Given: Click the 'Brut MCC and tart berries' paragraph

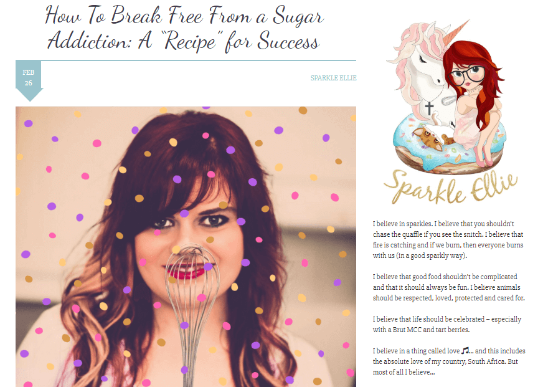Looking at the screenshot, I should (447, 324).
